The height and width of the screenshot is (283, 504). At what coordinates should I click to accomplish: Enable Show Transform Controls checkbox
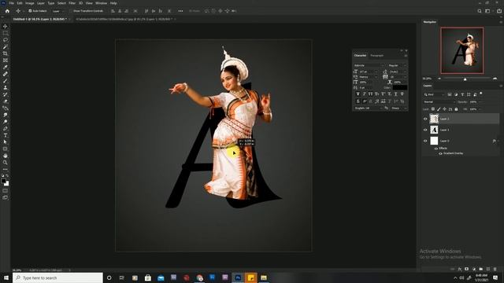(72, 11)
